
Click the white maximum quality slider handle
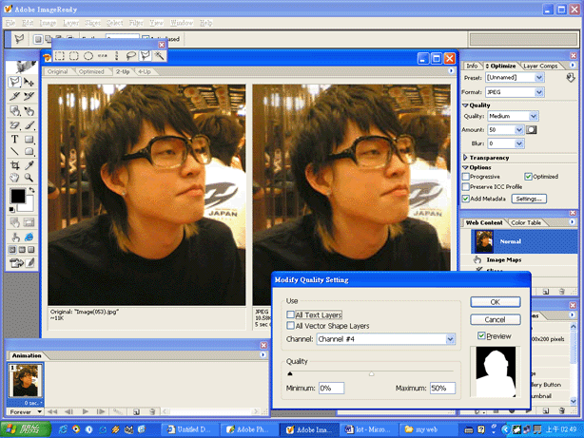tap(371, 374)
